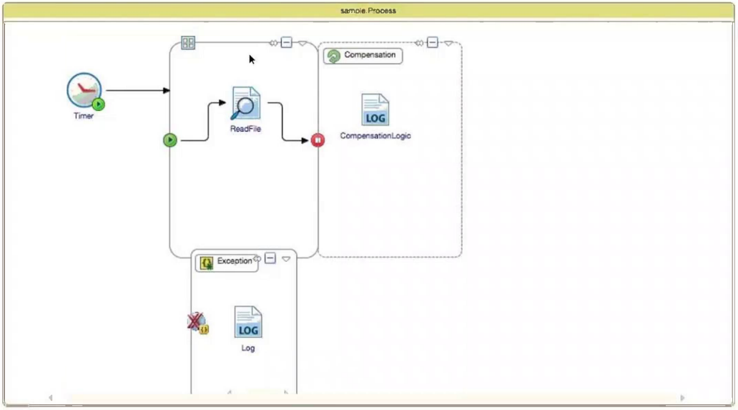Select the catch fault icon with red X
This screenshot has height=410, width=738.
click(x=197, y=323)
